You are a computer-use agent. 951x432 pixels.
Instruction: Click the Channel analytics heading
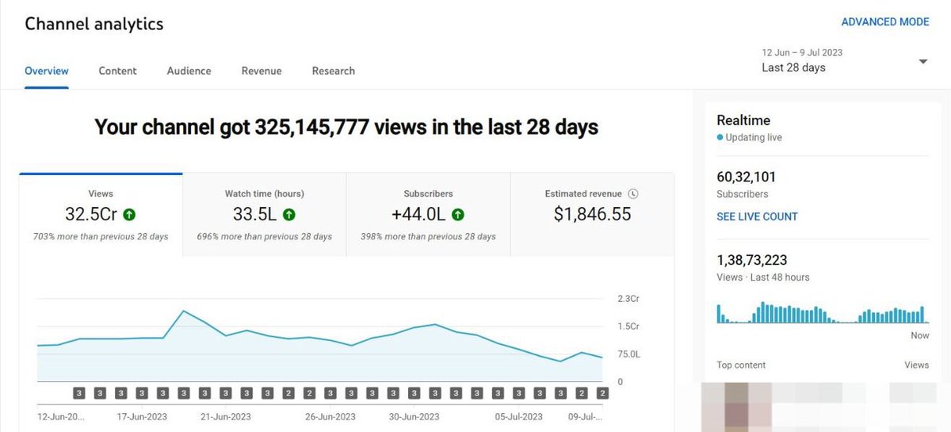[94, 24]
